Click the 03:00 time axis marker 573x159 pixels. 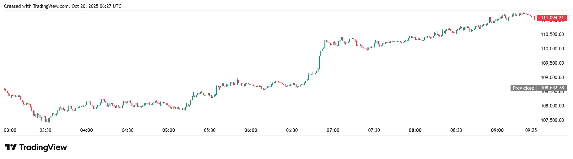(x=10, y=130)
